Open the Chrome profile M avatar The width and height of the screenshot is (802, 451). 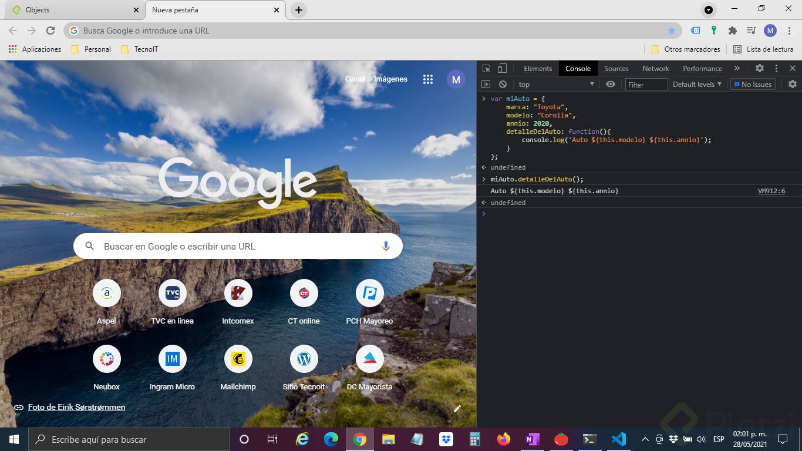[770, 31]
